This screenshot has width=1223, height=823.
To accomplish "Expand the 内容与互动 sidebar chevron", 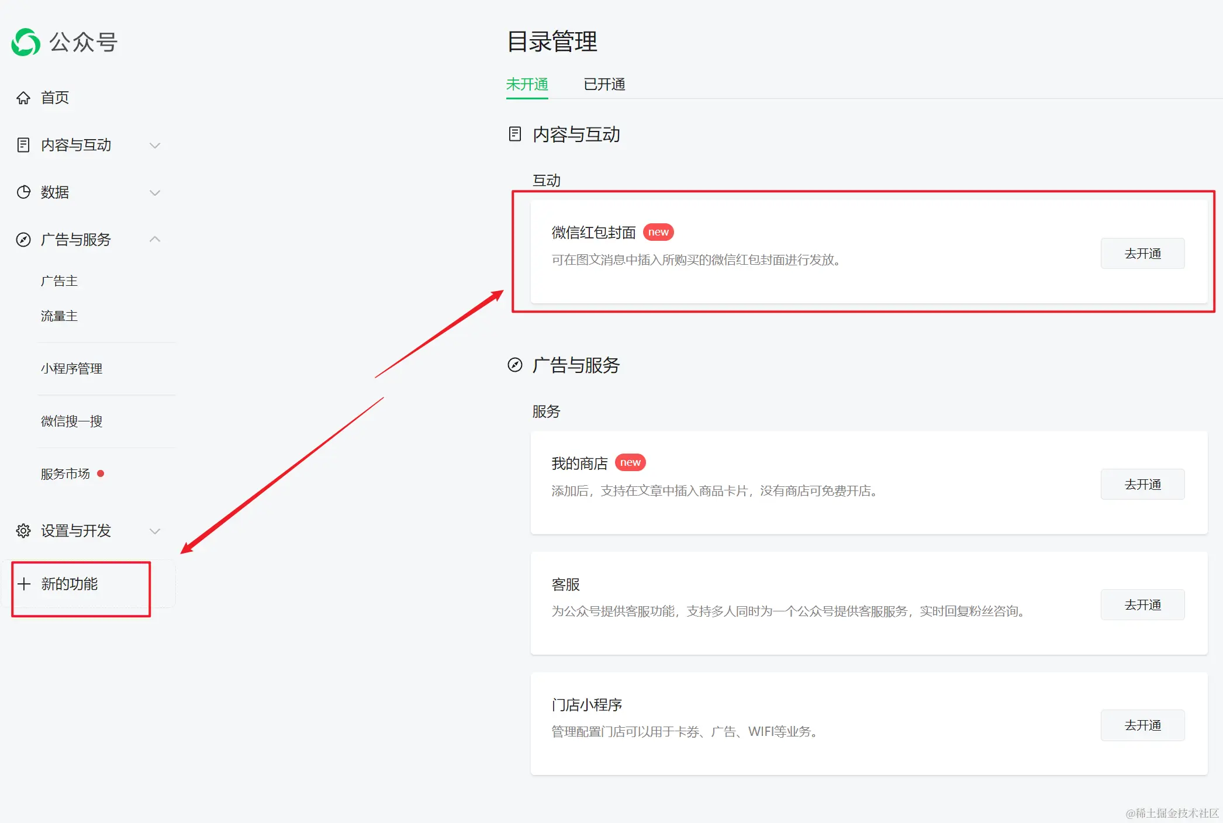I will pos(155,146).
